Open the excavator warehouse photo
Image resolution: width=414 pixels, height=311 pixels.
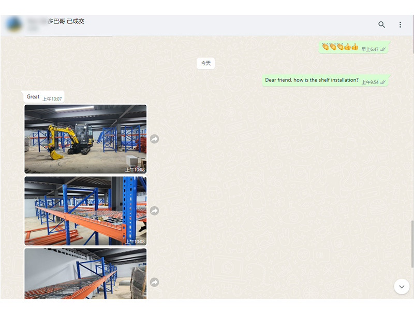tap(85, 139)
